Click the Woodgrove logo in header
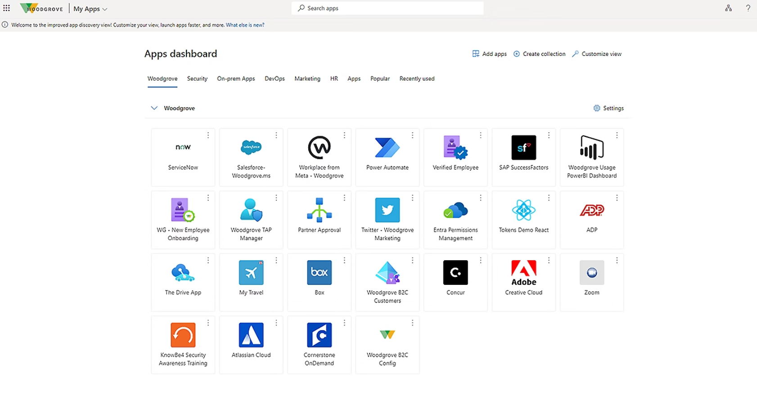 (41, 8)
